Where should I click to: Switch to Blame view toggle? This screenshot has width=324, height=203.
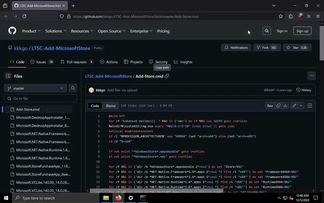point(111,106)
